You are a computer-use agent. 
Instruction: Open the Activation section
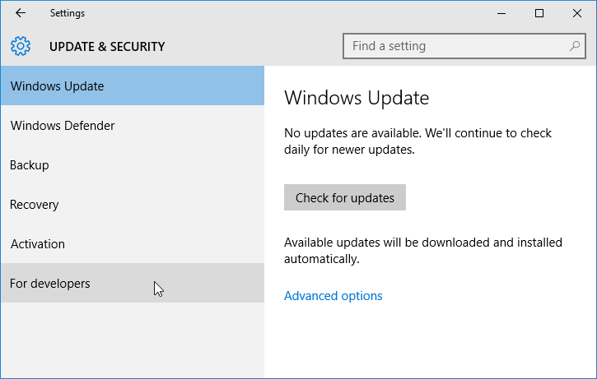[133, 243]
